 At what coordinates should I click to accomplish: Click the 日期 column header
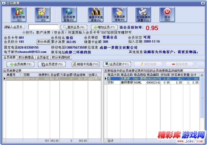[30, 75]
